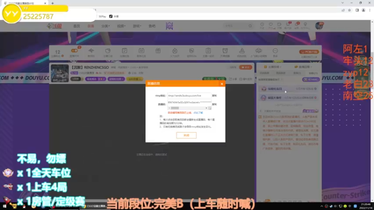Close the orange stream info dialog with X
Screen dimensions: 374x210
tap(222, 84)
